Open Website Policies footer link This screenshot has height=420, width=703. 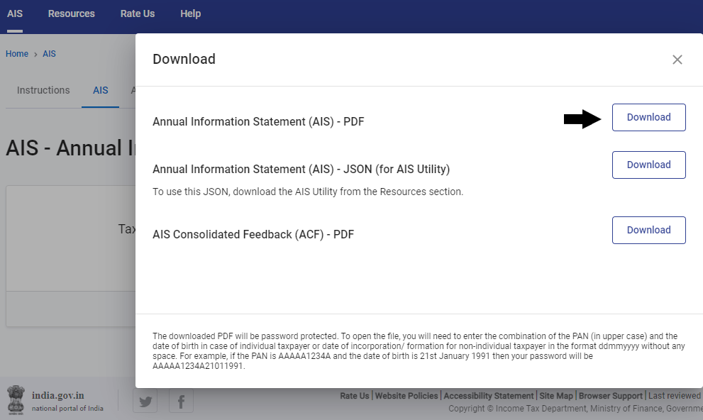407,396
